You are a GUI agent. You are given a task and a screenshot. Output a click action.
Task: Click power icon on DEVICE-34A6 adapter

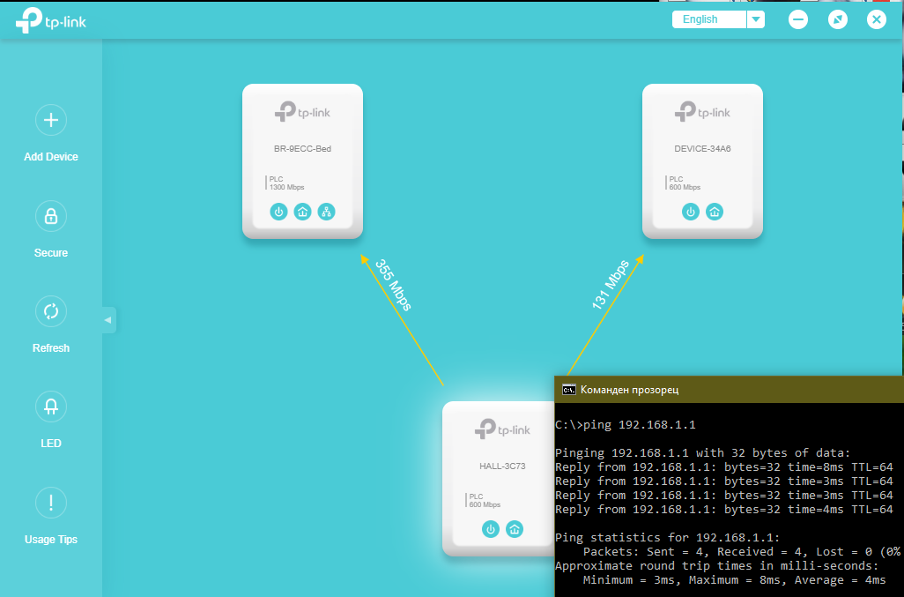click(691, 212)
